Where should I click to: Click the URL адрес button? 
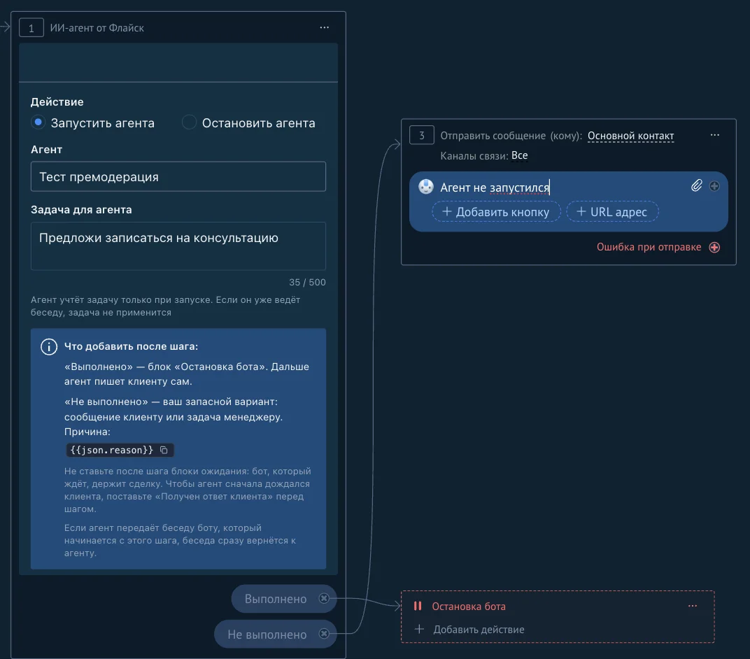611,212
